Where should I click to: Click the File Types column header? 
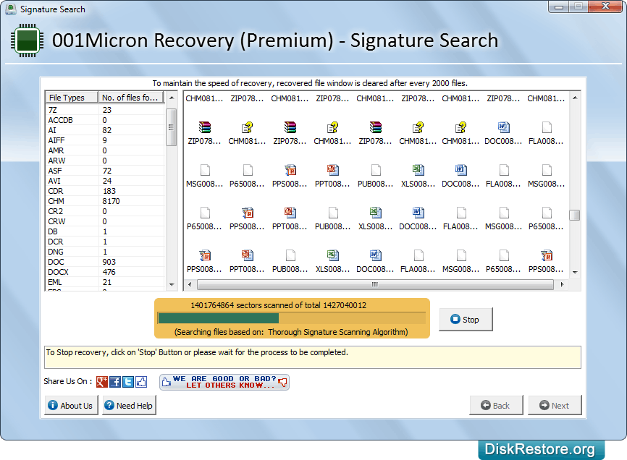[72, 98]
